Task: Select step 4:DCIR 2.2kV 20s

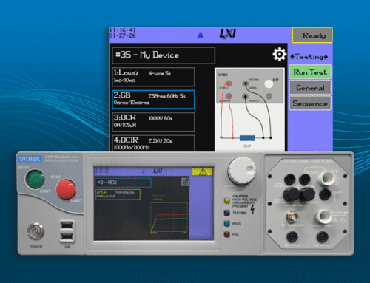Action: pos(153,143)
